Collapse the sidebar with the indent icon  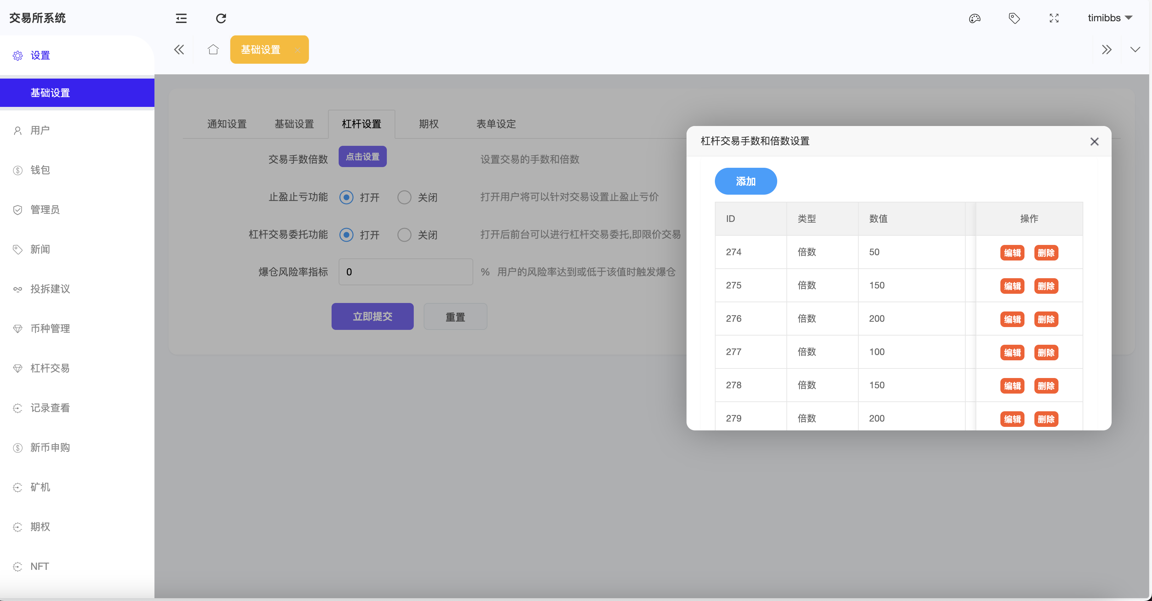(x=181, y=18)
